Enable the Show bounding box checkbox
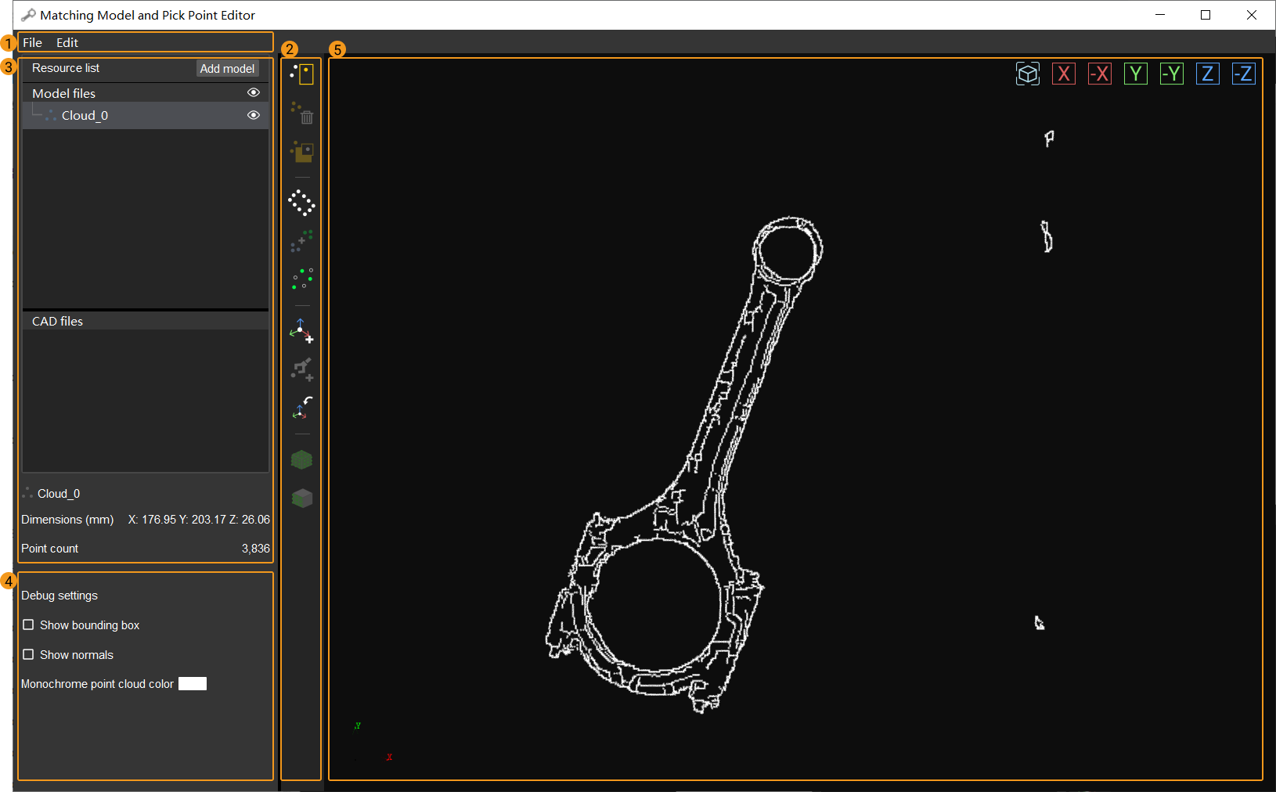Image resolution: width=1276 pixels, height=792 pixels. (28, 625)
